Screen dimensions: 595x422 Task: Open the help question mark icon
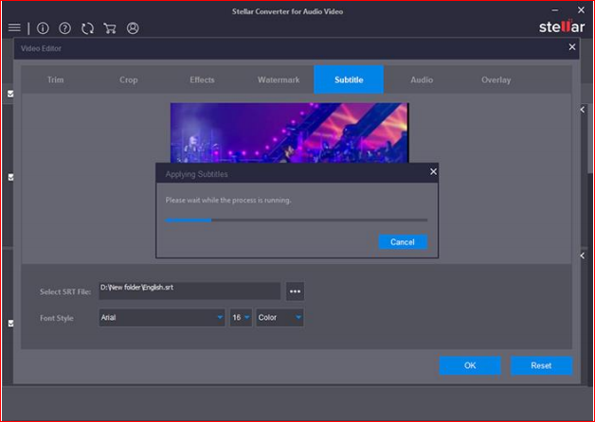click(64, 28)
